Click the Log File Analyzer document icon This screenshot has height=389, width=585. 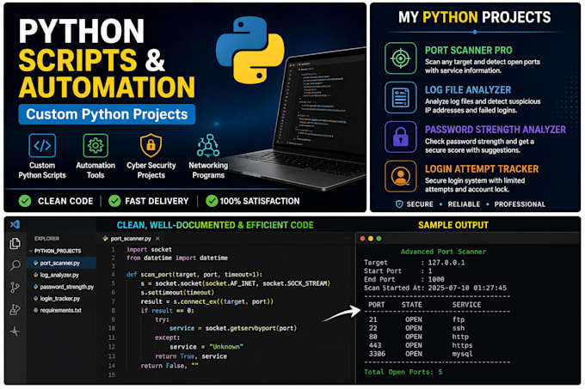point(401,98)
